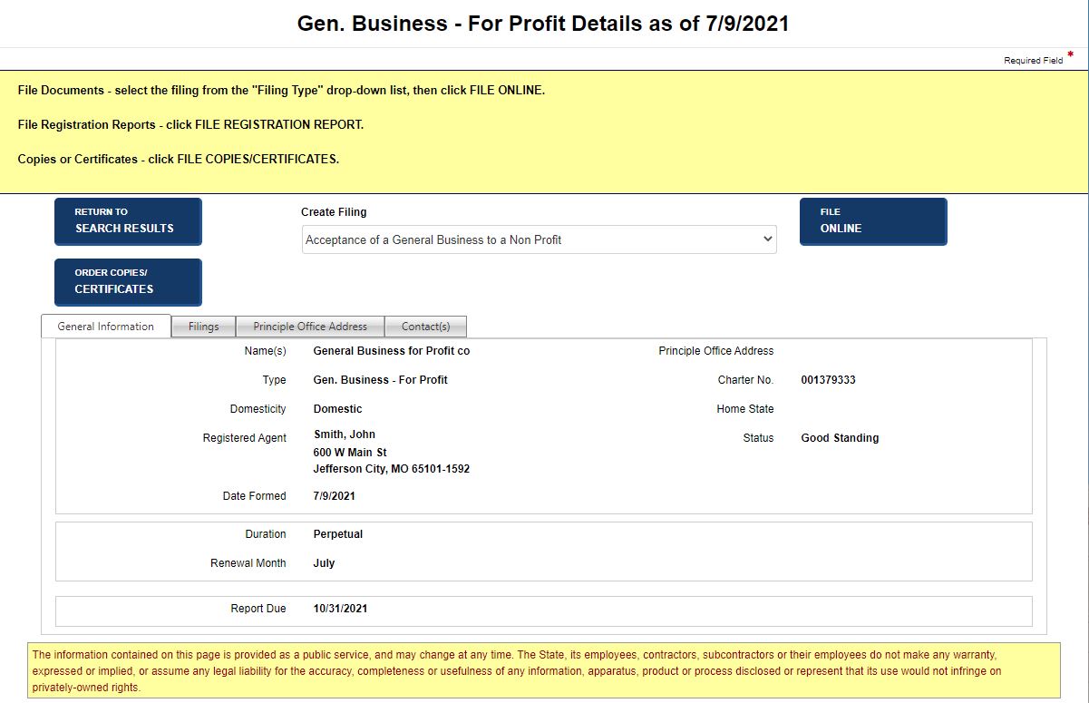
Task: Select the General Information tab
Action: pos(106,326)
